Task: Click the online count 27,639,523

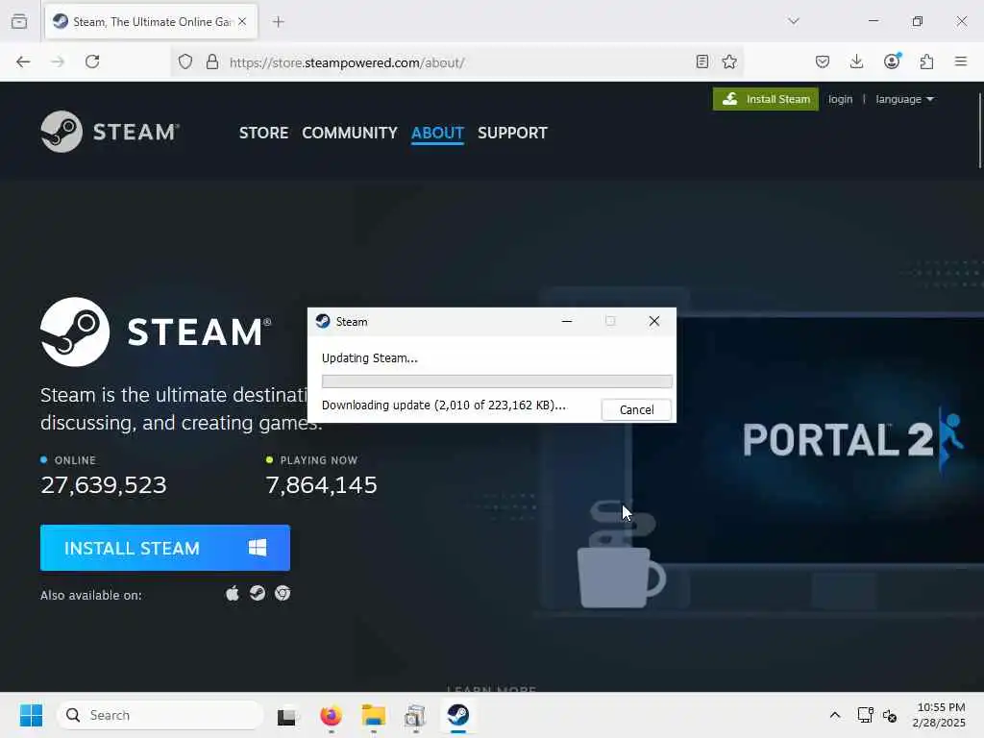Action: coord(104,484)
